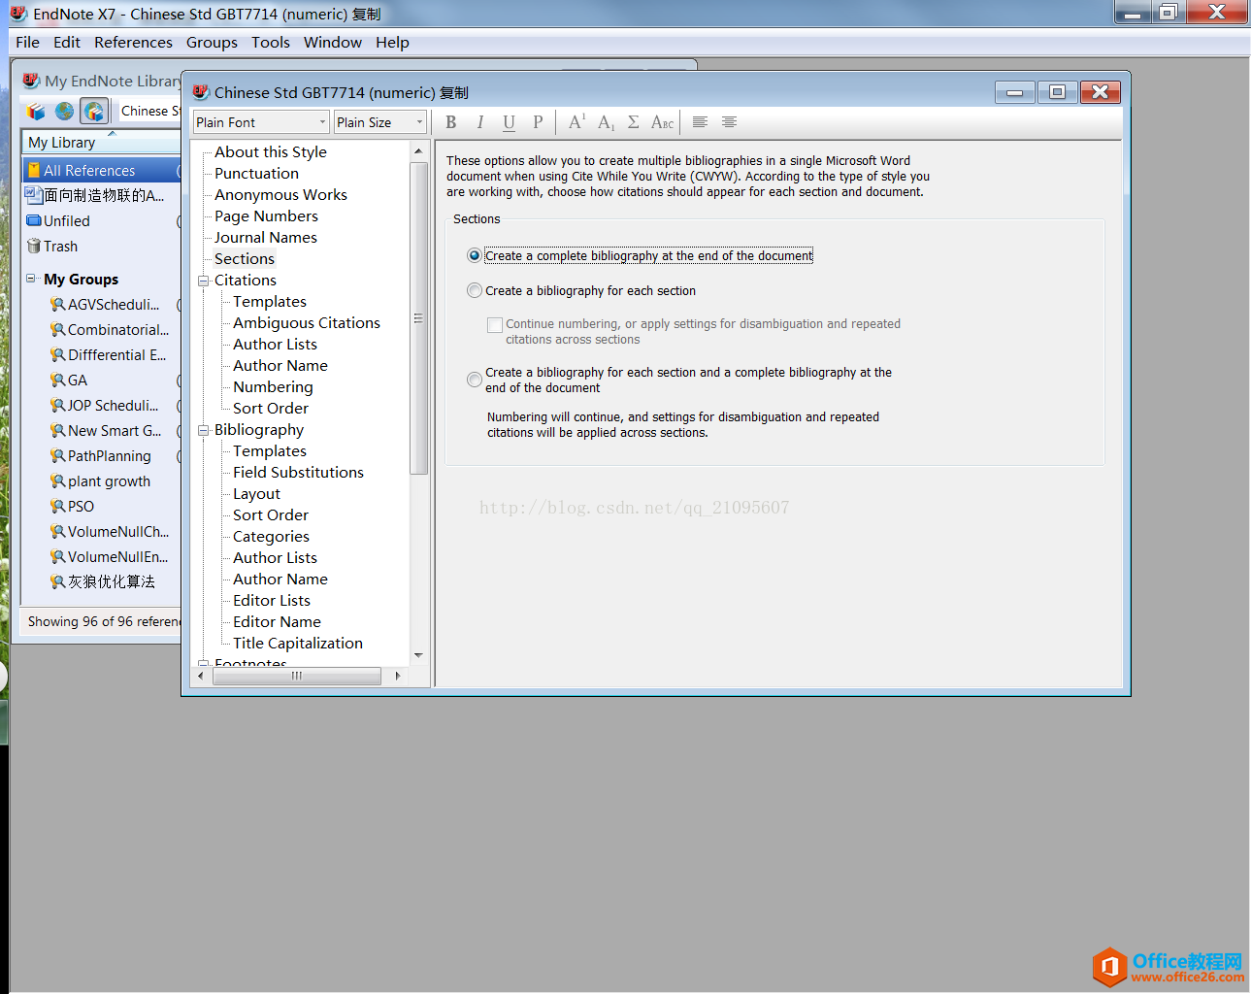The width and height of the screenshot is (1251, 994).
Task: Click the center align icon
Action: coord(729,122)
